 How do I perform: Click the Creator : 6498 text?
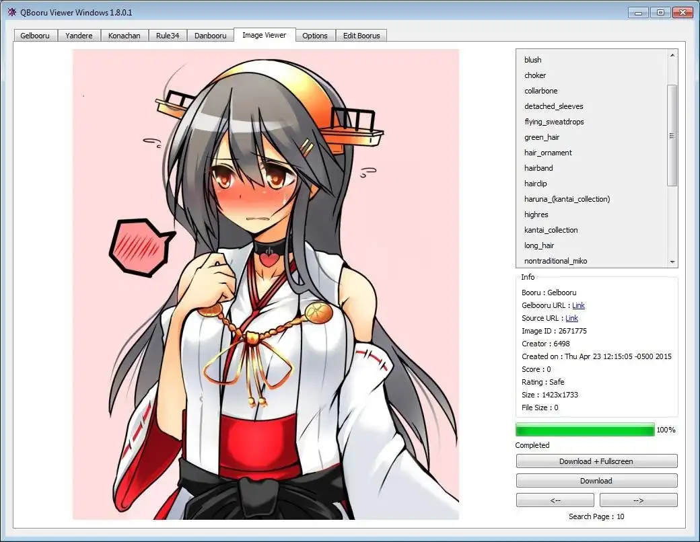point(546,344)
